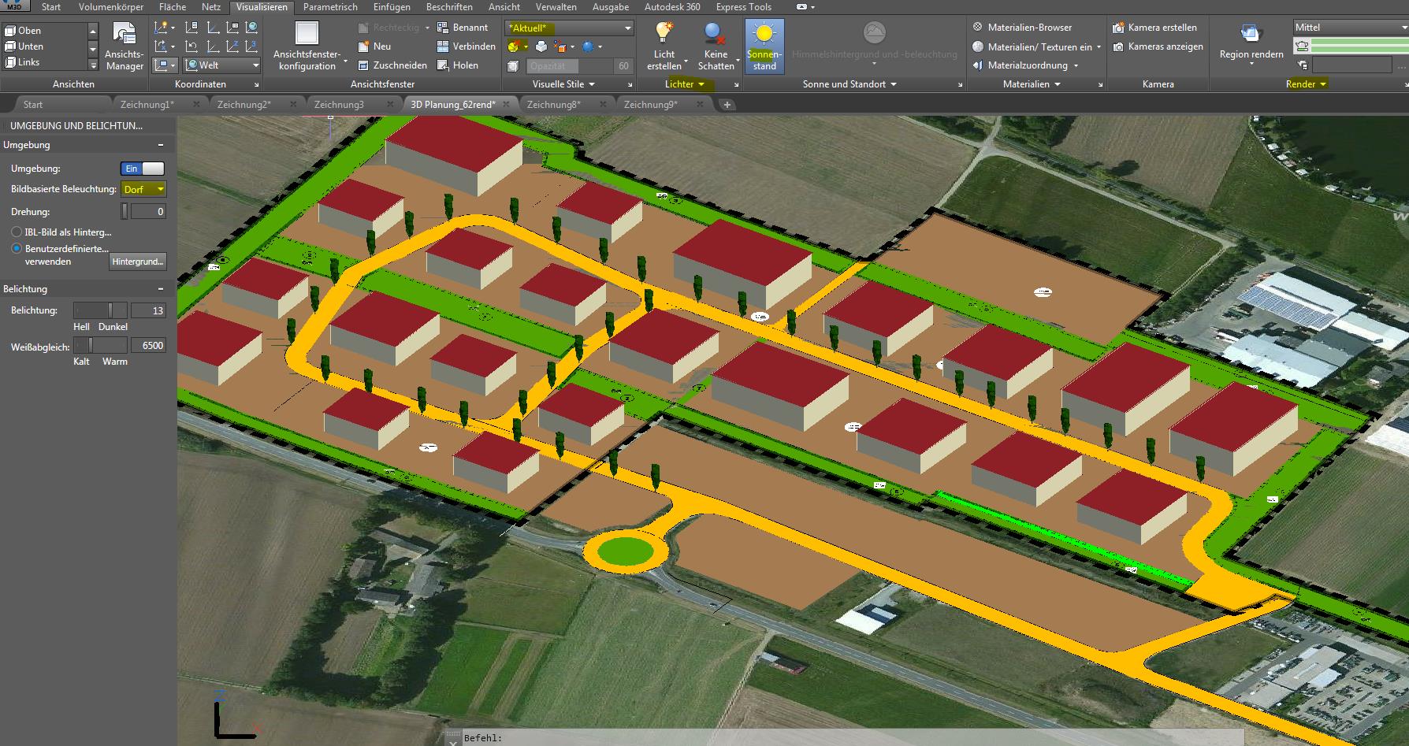
Task: Expand the Materialien panel
Action: [x=1032, y=84]
